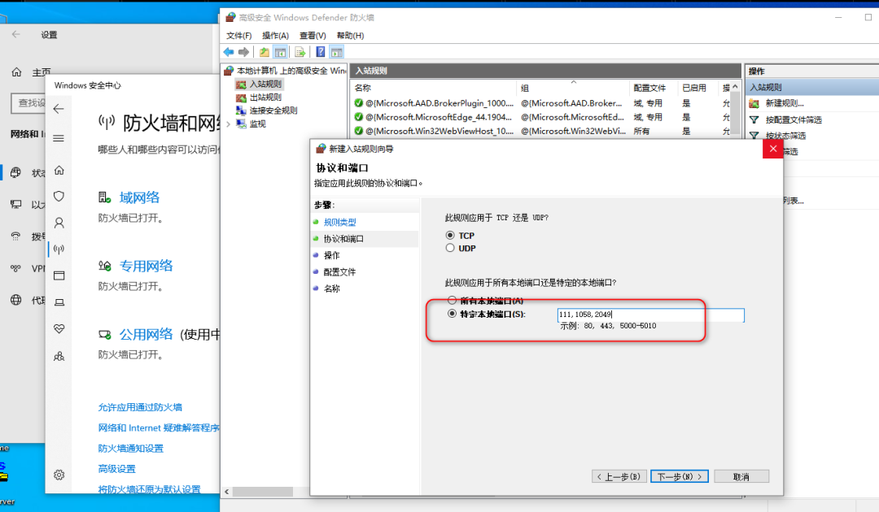This screenshot has height=512, width=879.
Task: Click the blue Back arrow in firewall toolbar
Action: pos(229,52)
